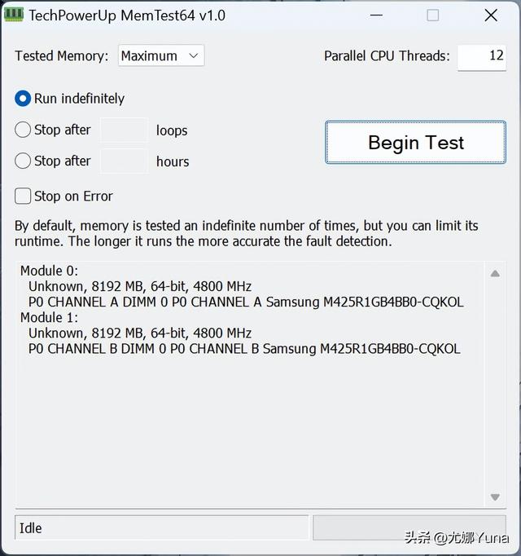Image resolution: width=521 pixels, height=556 pixels.
Task: Select the Run indefinitely option
Action: (23, 99)
